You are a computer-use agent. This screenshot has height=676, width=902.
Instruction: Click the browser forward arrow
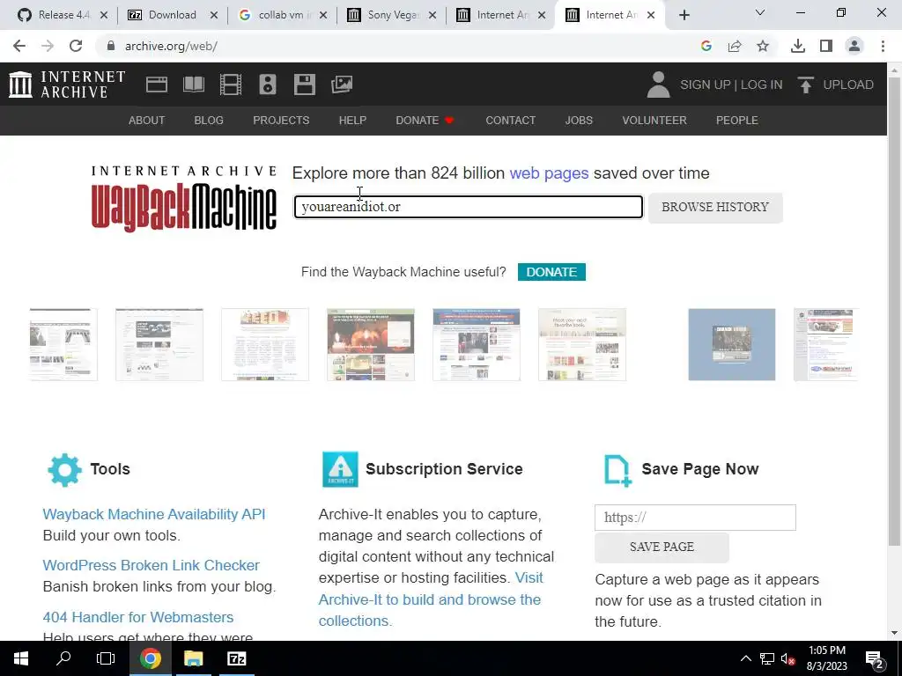tap(48, 46)
